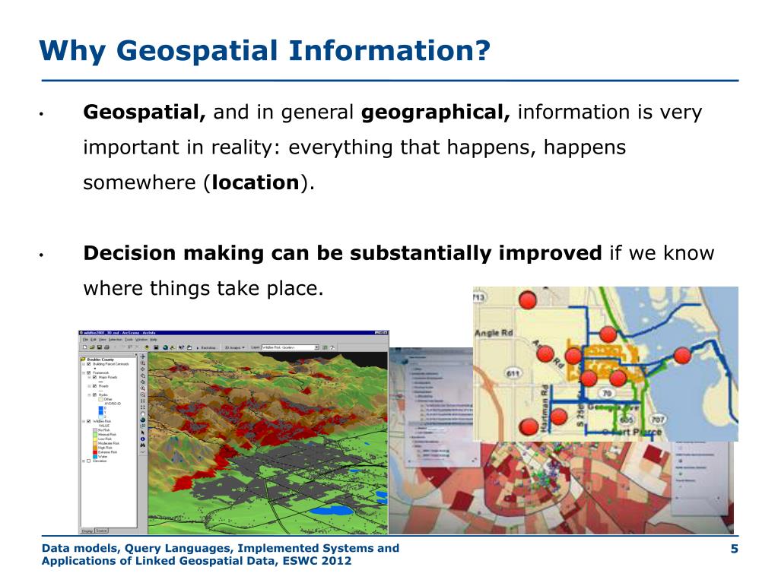Click the route 70 shield on street map
778x583 pixels.
pyautogui.click(x=606, y=393)
